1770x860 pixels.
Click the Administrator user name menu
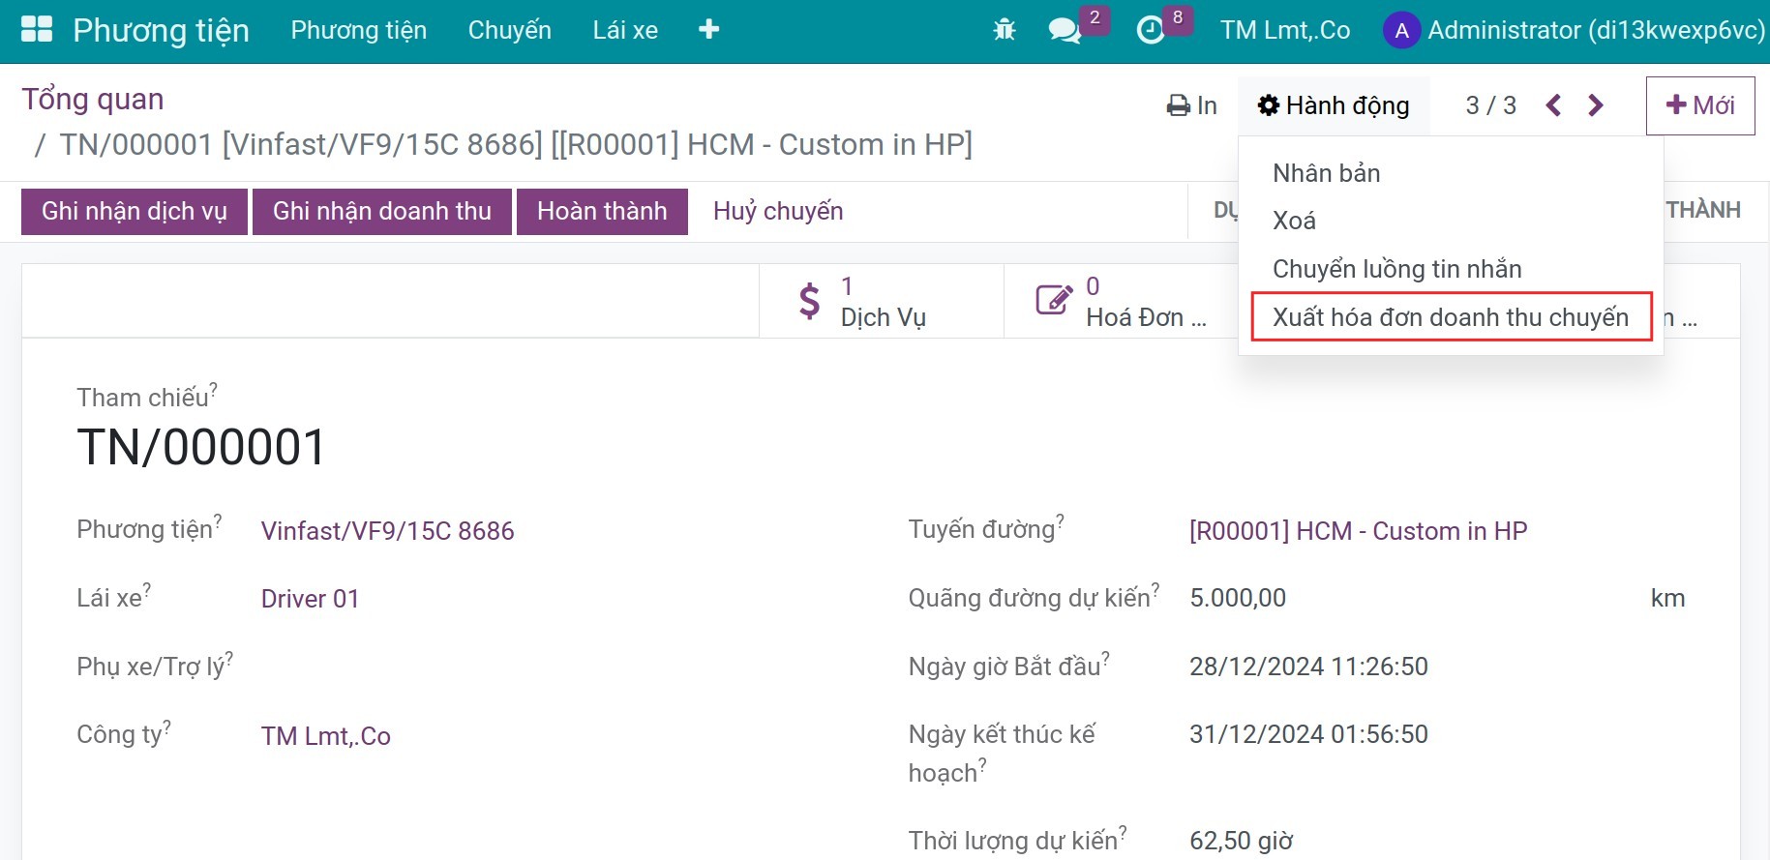1597,30
